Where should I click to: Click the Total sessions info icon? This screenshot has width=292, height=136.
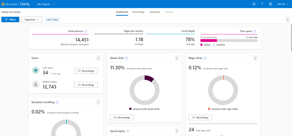[86, 31]
